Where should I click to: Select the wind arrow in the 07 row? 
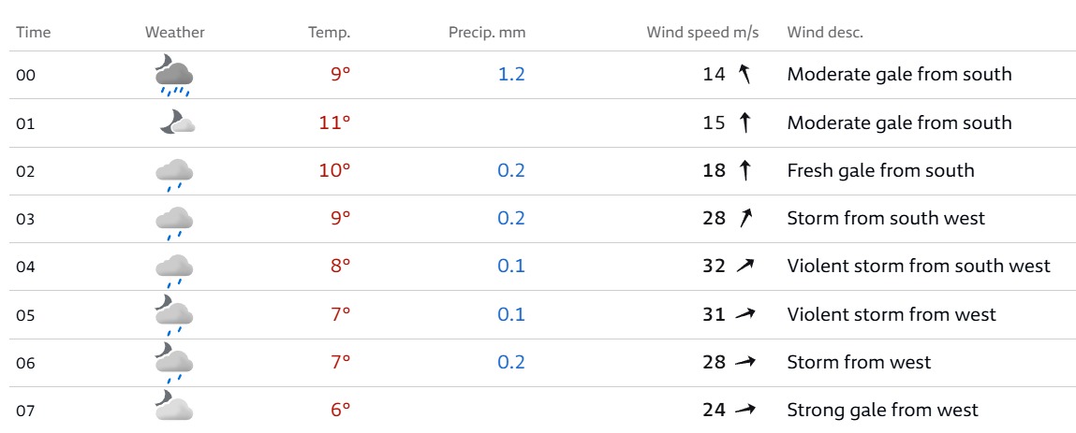point(745,410)
